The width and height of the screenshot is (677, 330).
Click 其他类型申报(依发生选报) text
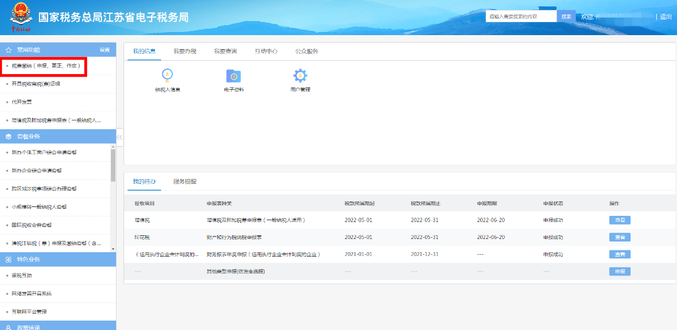[236, 271]
